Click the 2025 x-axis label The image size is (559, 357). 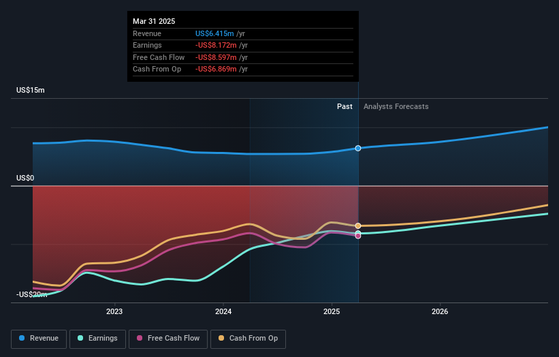coord(332,312)
